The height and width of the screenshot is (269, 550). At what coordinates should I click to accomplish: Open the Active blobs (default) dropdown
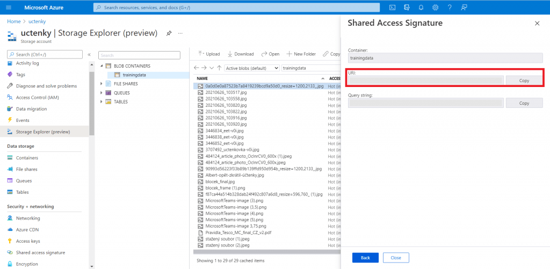(251, 68)
